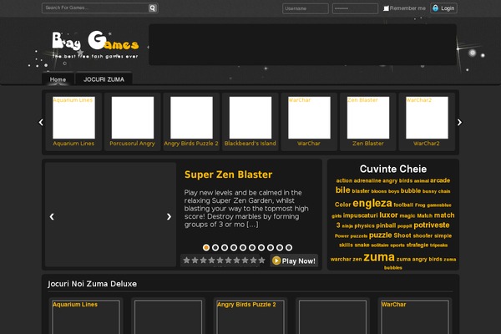Focus the password field
This screenshot has width=501, height=334.
tap(355, 8)
